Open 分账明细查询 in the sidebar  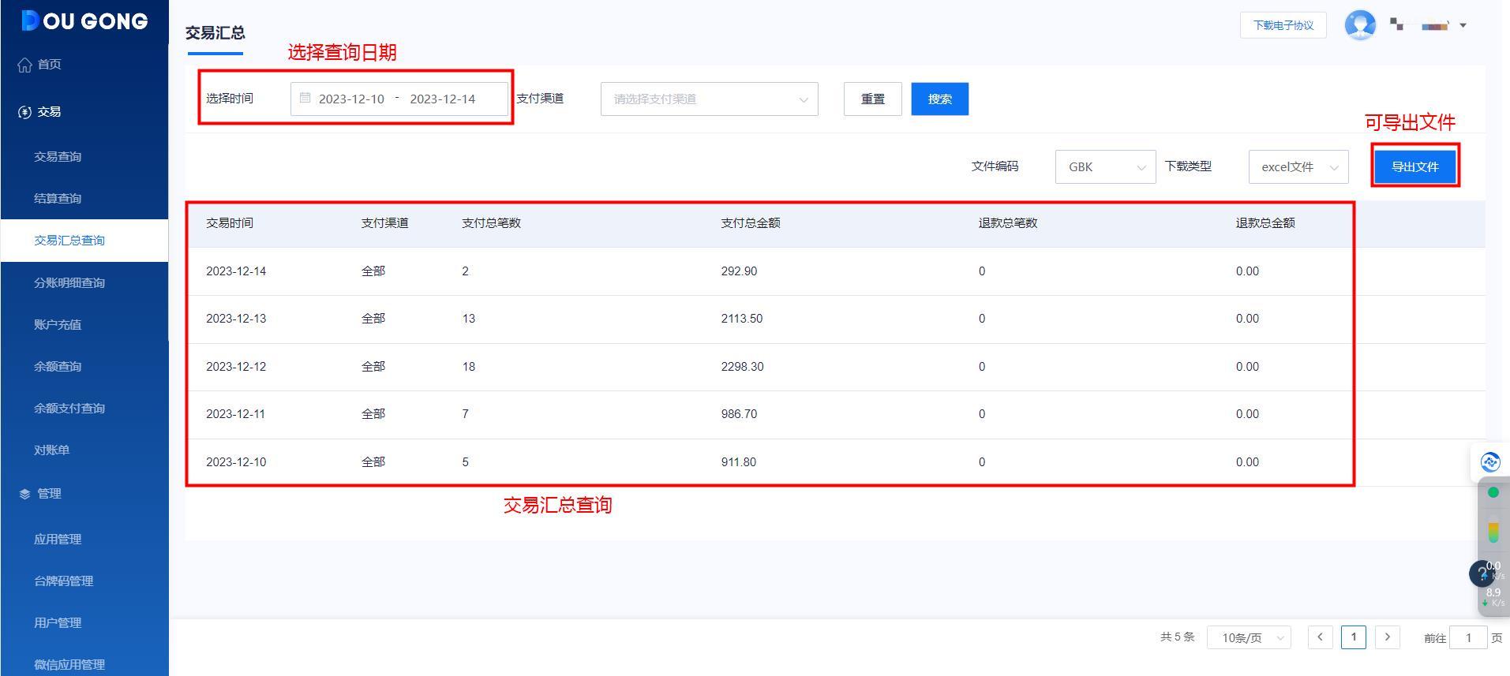pyautogui.click(x=69, y=282)
